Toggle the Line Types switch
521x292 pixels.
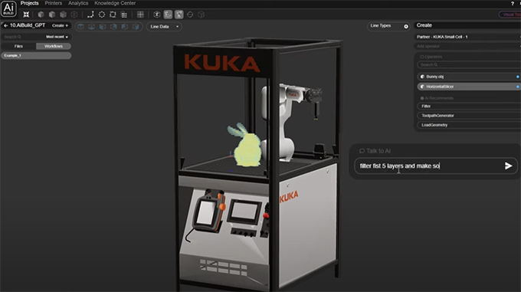pos(406,27)
